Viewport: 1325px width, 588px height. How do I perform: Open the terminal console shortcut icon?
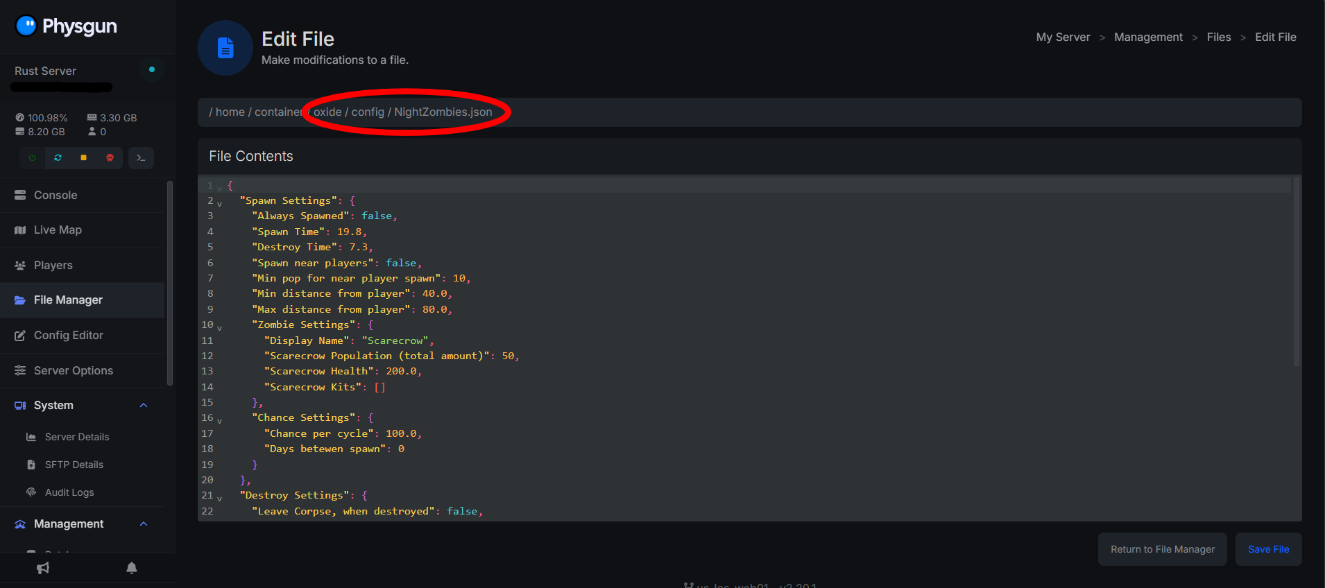tap(141, 158)
